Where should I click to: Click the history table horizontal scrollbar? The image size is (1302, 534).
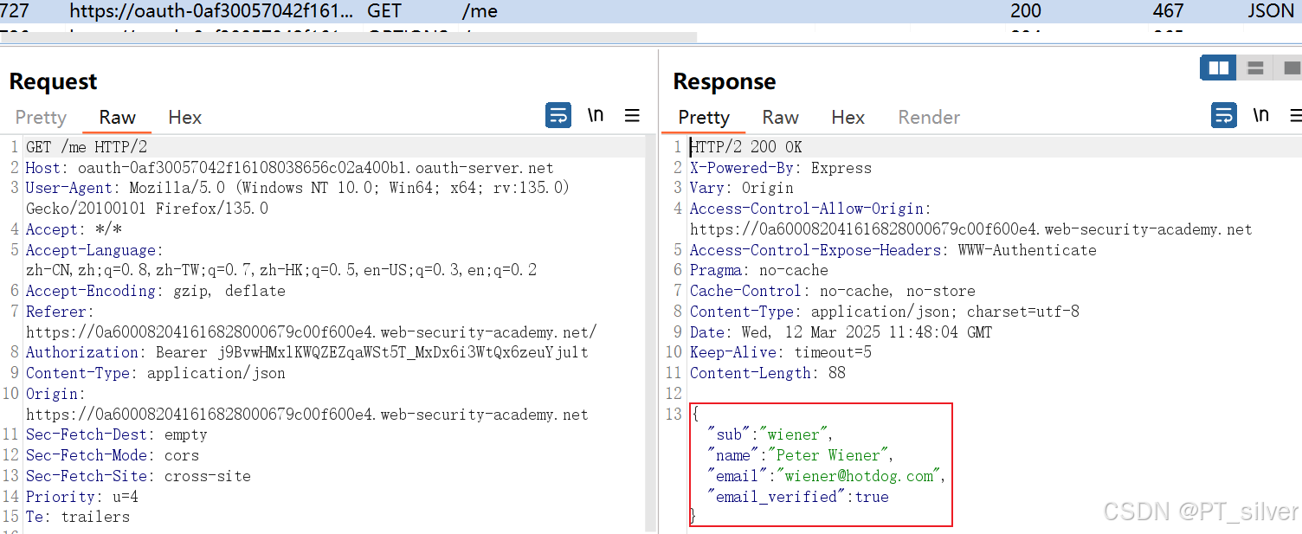(x=348, y=37)
